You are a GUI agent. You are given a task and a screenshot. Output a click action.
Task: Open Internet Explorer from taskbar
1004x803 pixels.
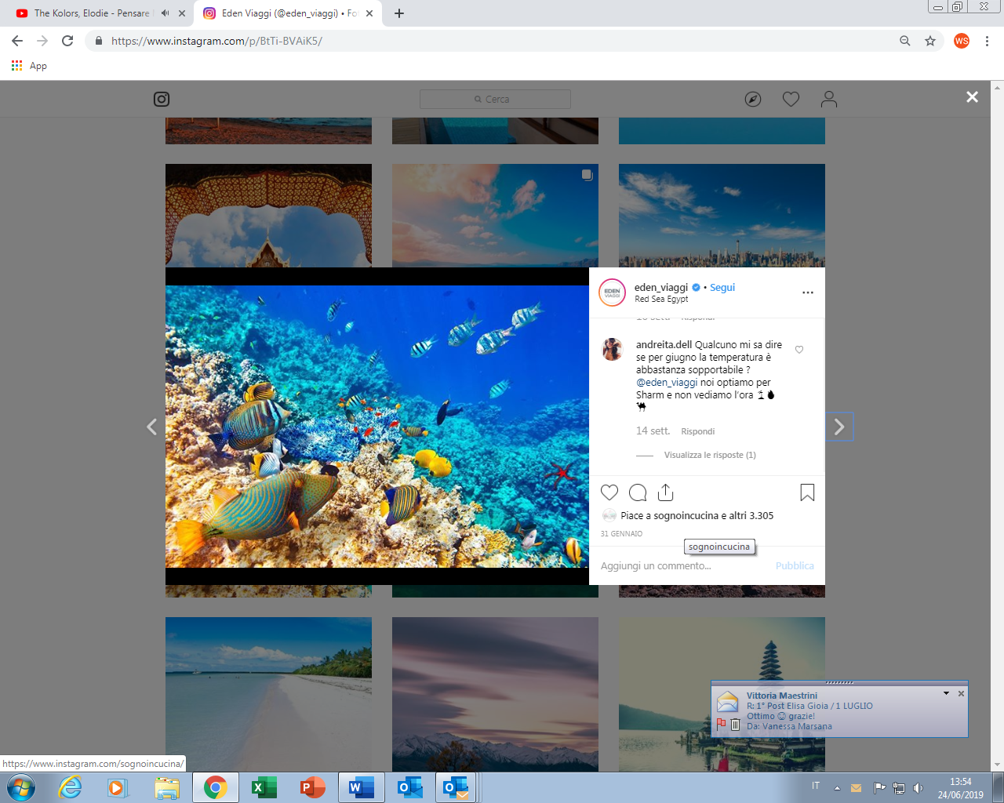pos(70,787)
